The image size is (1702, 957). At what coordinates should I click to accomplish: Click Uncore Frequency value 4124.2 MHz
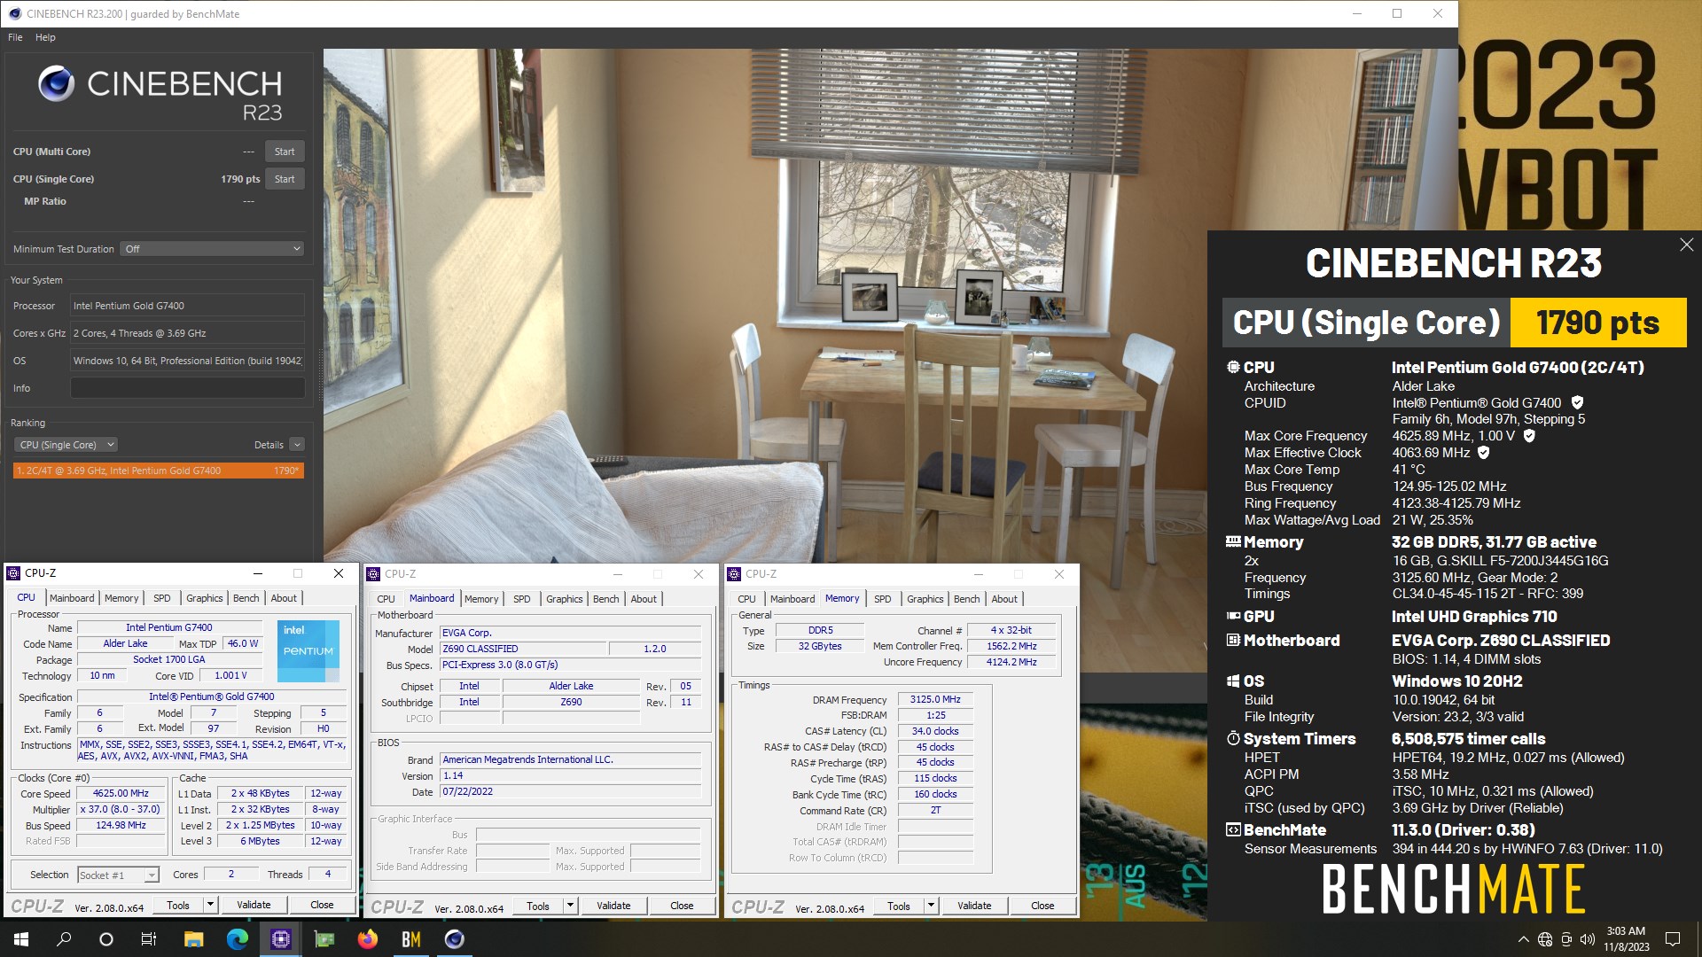(1013, 662)
